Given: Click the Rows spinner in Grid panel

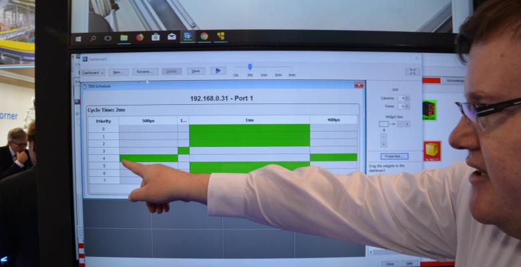Looking at the screenshot, I should (403, 106).
